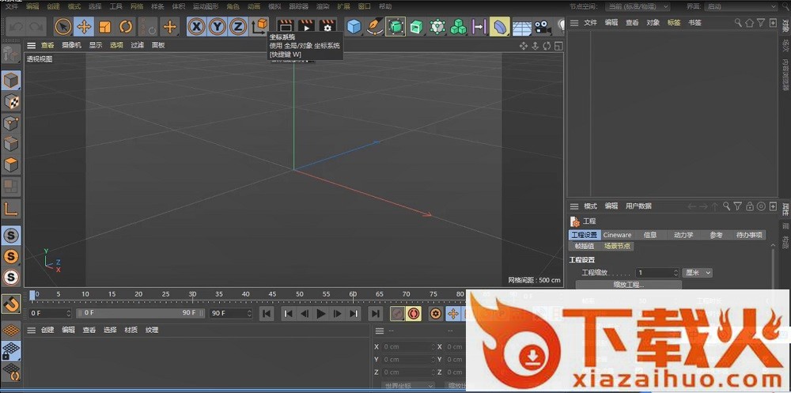Screen dimensions: 791x393
Task: Open the Extrude generator icon
Action: (x=417, y=26)
